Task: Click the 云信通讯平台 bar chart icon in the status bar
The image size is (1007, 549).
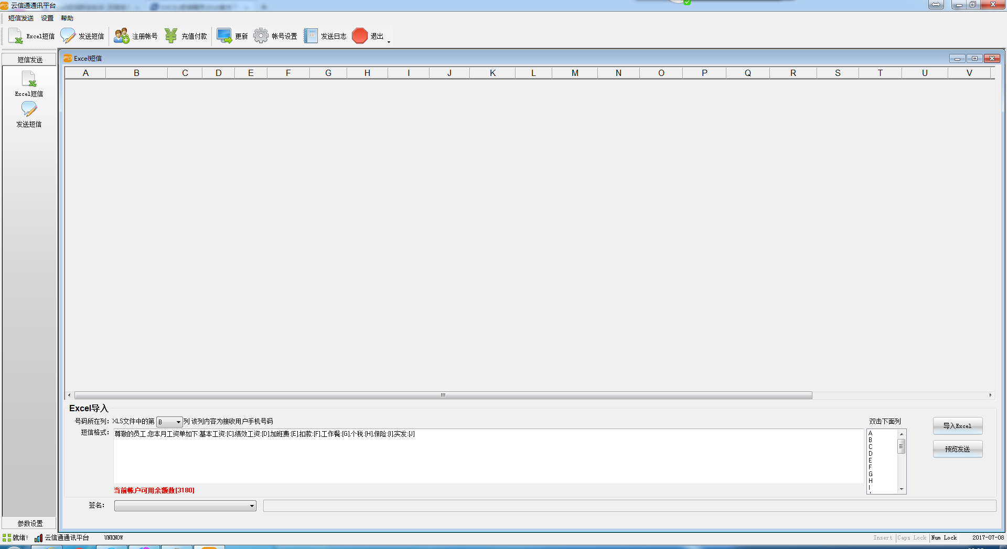Action: 39,537
